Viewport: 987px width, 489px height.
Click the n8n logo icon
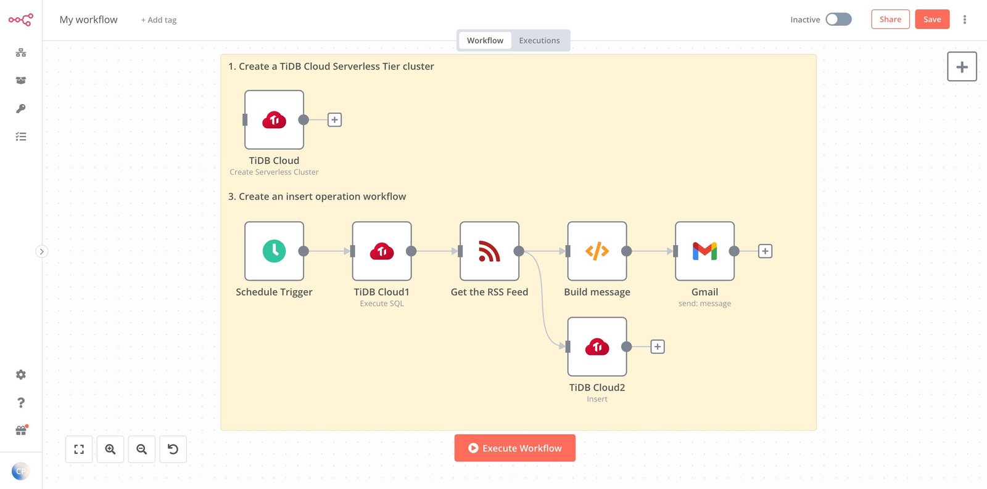coord(20,20)
